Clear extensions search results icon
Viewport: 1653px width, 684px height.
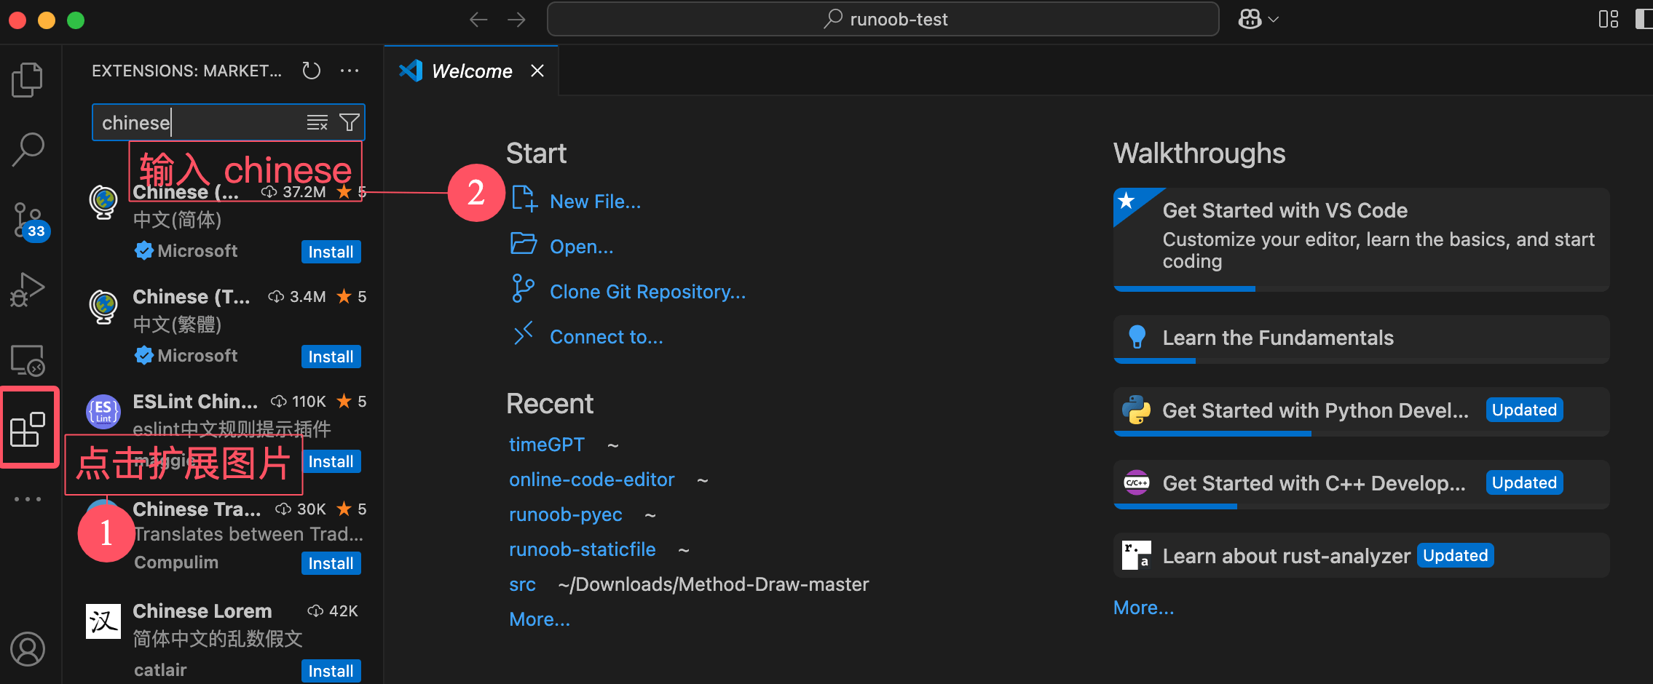(317, 122)
